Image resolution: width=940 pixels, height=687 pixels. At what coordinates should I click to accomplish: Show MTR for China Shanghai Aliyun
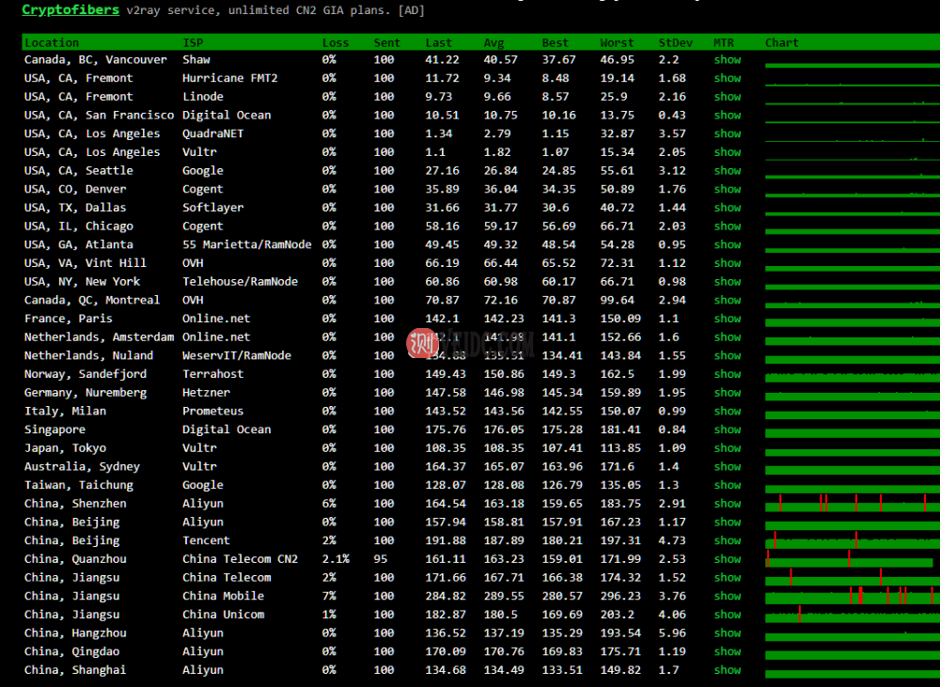(727, 670)
